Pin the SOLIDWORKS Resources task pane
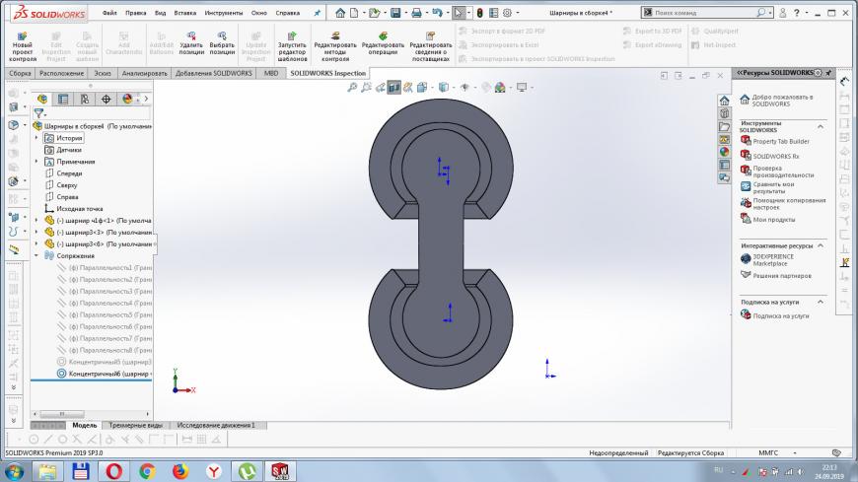 click(829, 73)
